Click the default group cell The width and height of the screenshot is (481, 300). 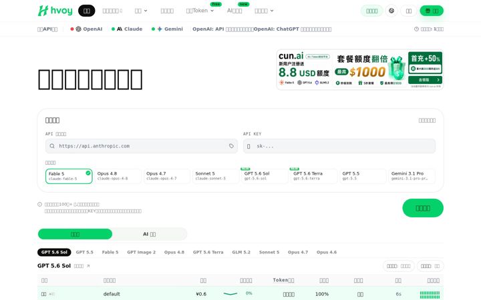(x=112, y=294)
